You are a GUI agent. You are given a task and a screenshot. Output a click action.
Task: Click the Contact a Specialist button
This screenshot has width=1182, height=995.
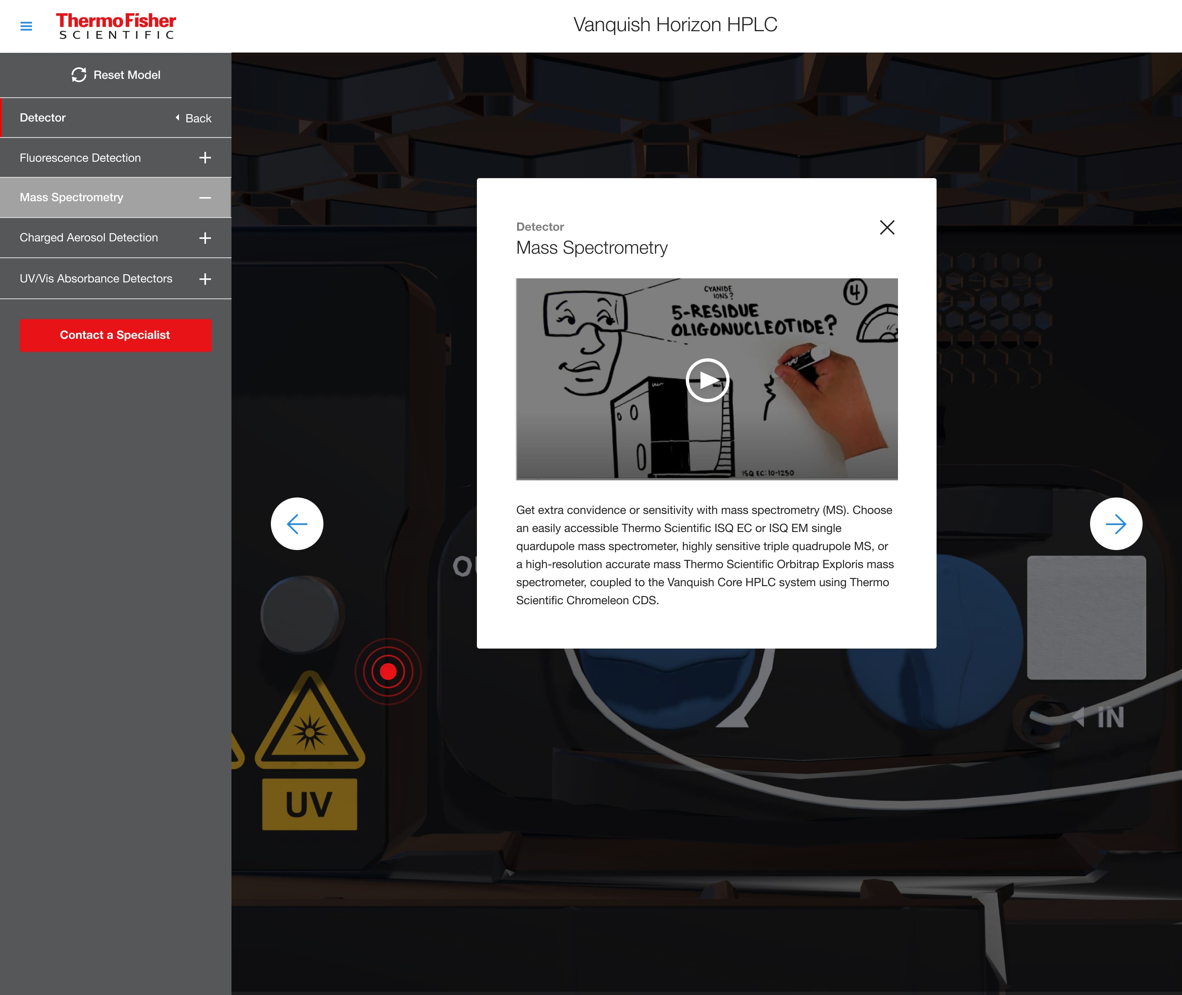[x=116, y=335]
